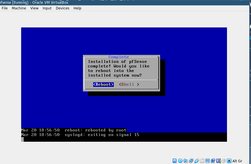The height and width of the screenshot is (164, 251).
Task: Click the video recording indicator icon
Action: [213, 161]
